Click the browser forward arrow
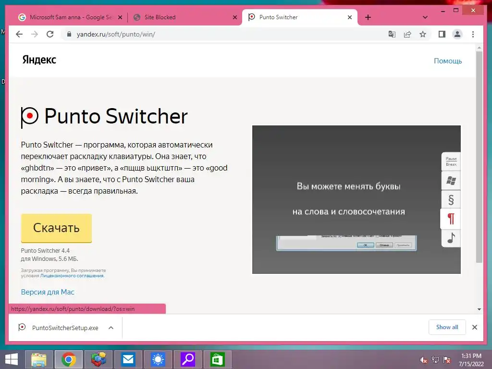 (35, 34)
